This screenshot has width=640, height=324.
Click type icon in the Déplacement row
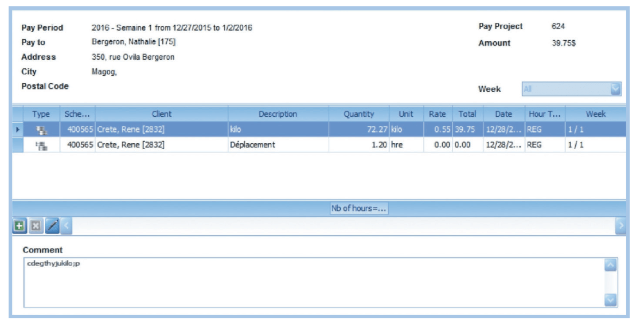(x=41, y=145)
